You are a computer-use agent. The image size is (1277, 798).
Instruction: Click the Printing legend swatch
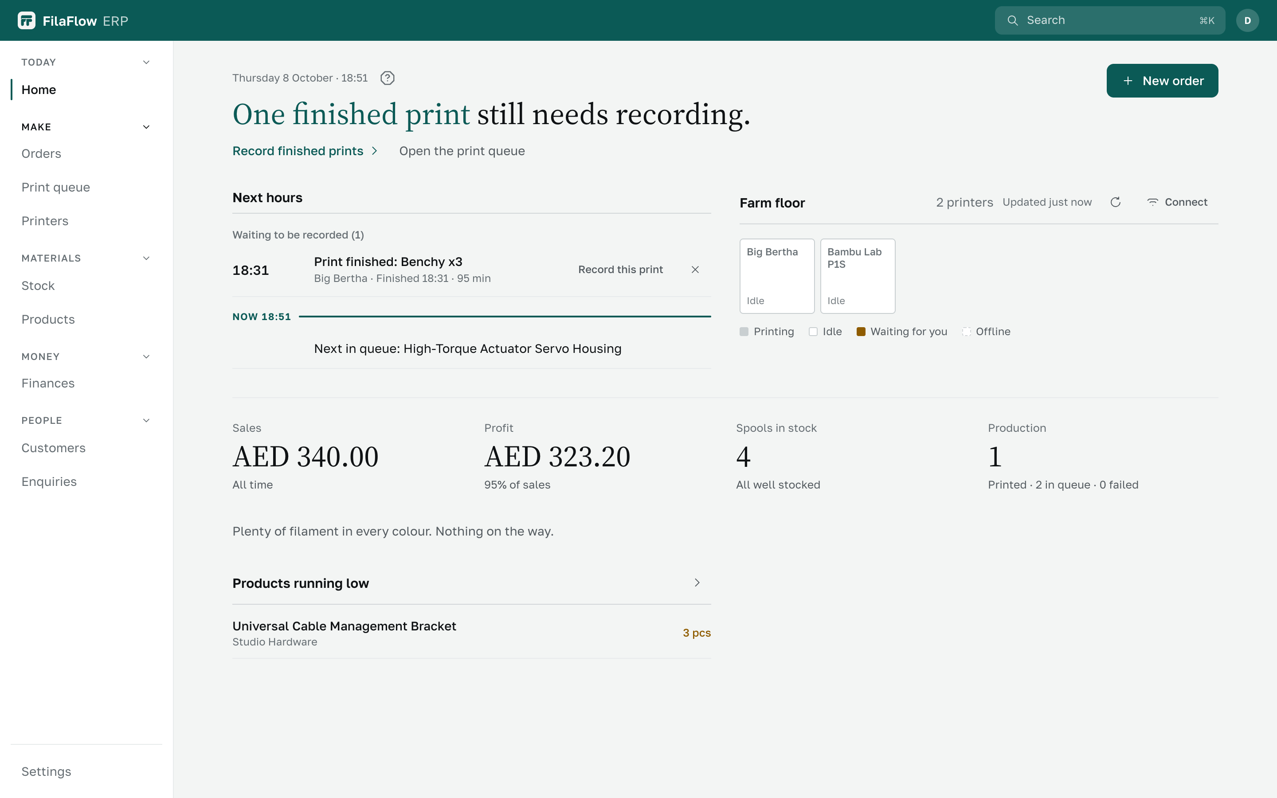coord(744,332)
